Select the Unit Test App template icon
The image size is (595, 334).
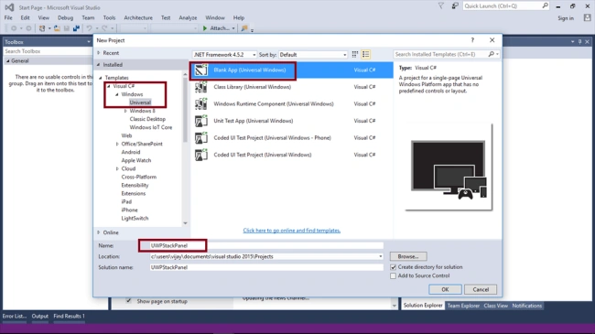pyautogui.click(x=201, y=121)
